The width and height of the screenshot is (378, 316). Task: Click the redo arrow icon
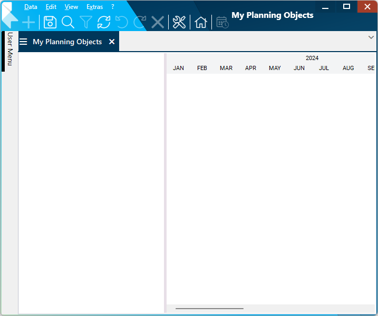[x=140, y=22]
